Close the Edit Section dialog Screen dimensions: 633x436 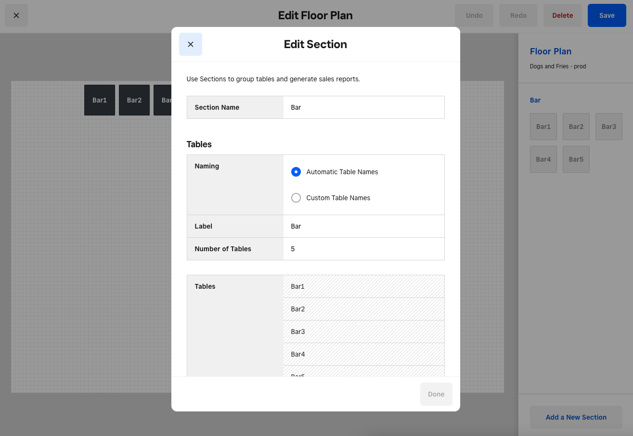pos(191,44)
